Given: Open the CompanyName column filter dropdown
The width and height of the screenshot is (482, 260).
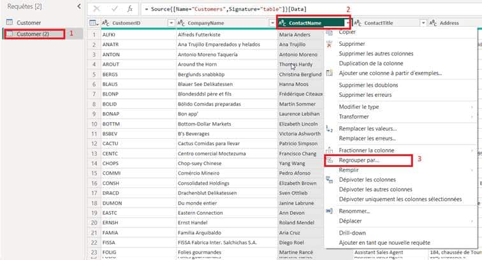Looking at the screenshot, I should [x=272, y=23].
